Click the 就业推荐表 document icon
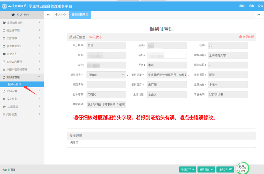Viewport: 264px width, 174px height. [4, 31]
